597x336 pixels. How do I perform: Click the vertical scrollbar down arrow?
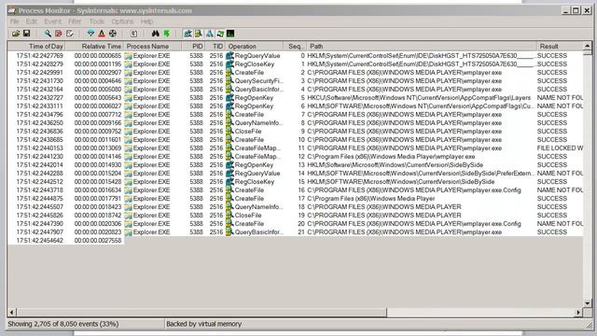587,303
